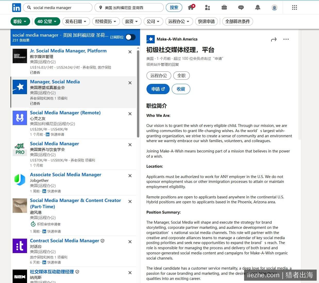Click the Make-A-Wish America header logo
Screen dimensions: 319x283
tap(151, 39)
